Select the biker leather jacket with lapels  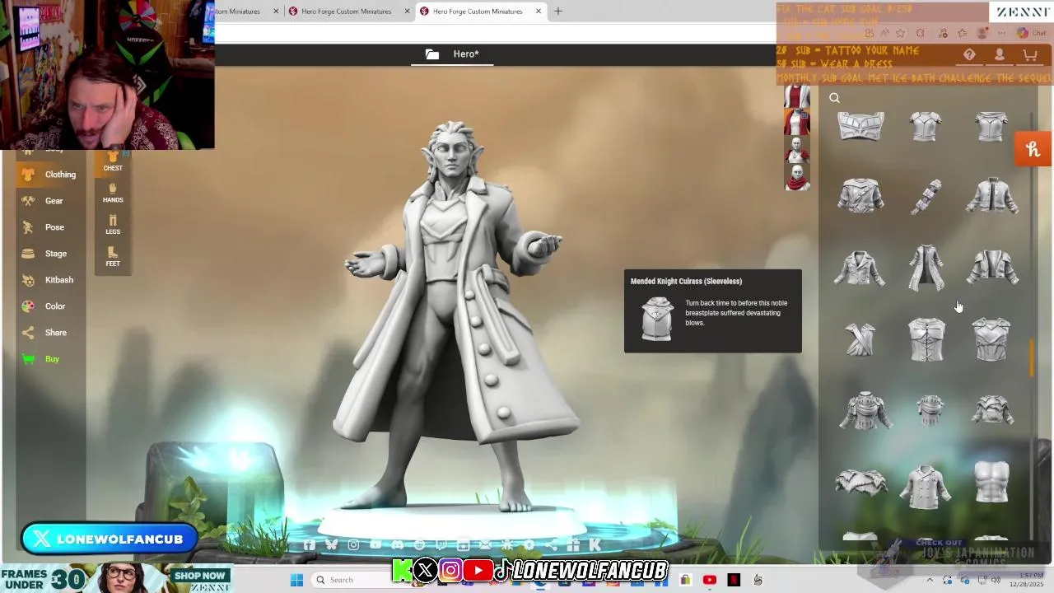coord(860,268)
